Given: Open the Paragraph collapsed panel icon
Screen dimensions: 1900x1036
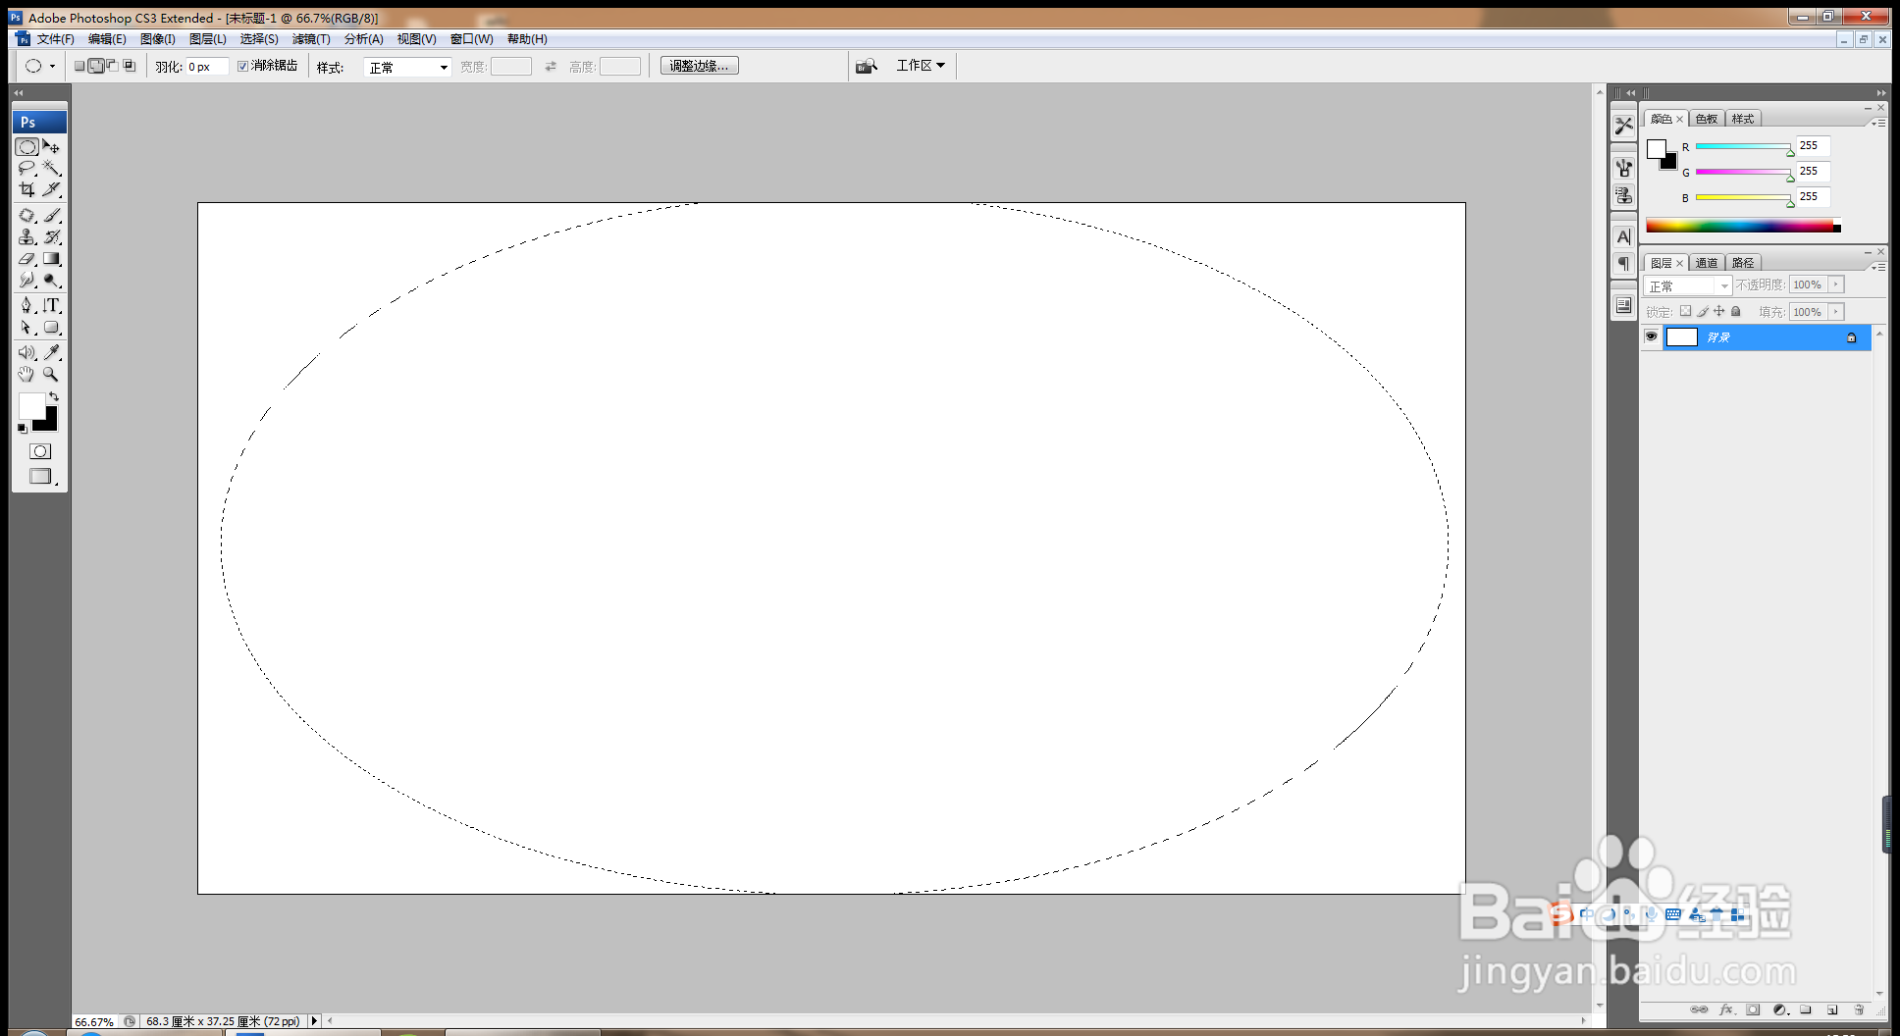Looking at the screenshot, I should pyautogui.click(x=1623, y=264).
